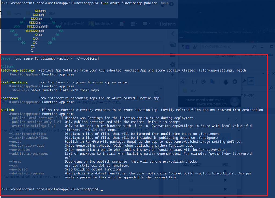
Task: Click 'fetch-app-settings' action name at line start
Action: 18,71
